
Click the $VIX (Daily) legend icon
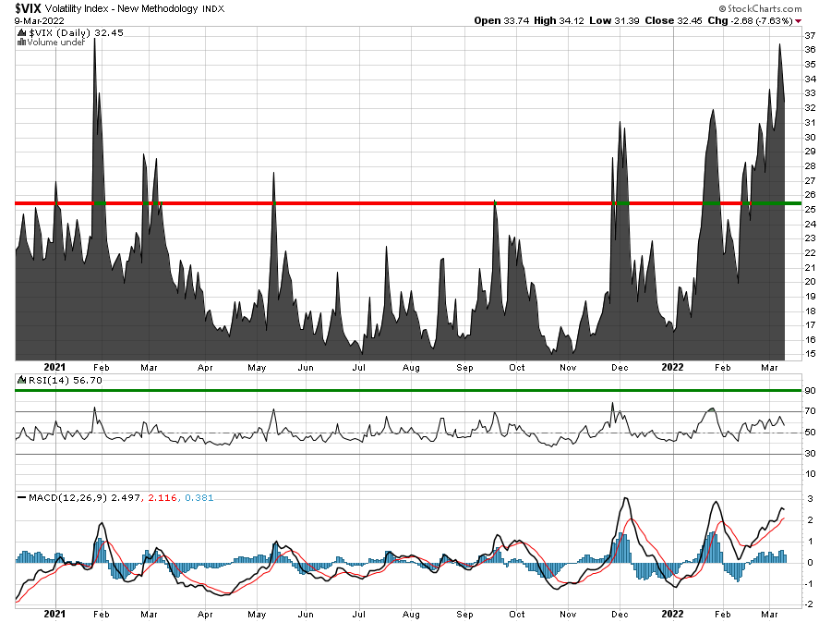point(21,32)
